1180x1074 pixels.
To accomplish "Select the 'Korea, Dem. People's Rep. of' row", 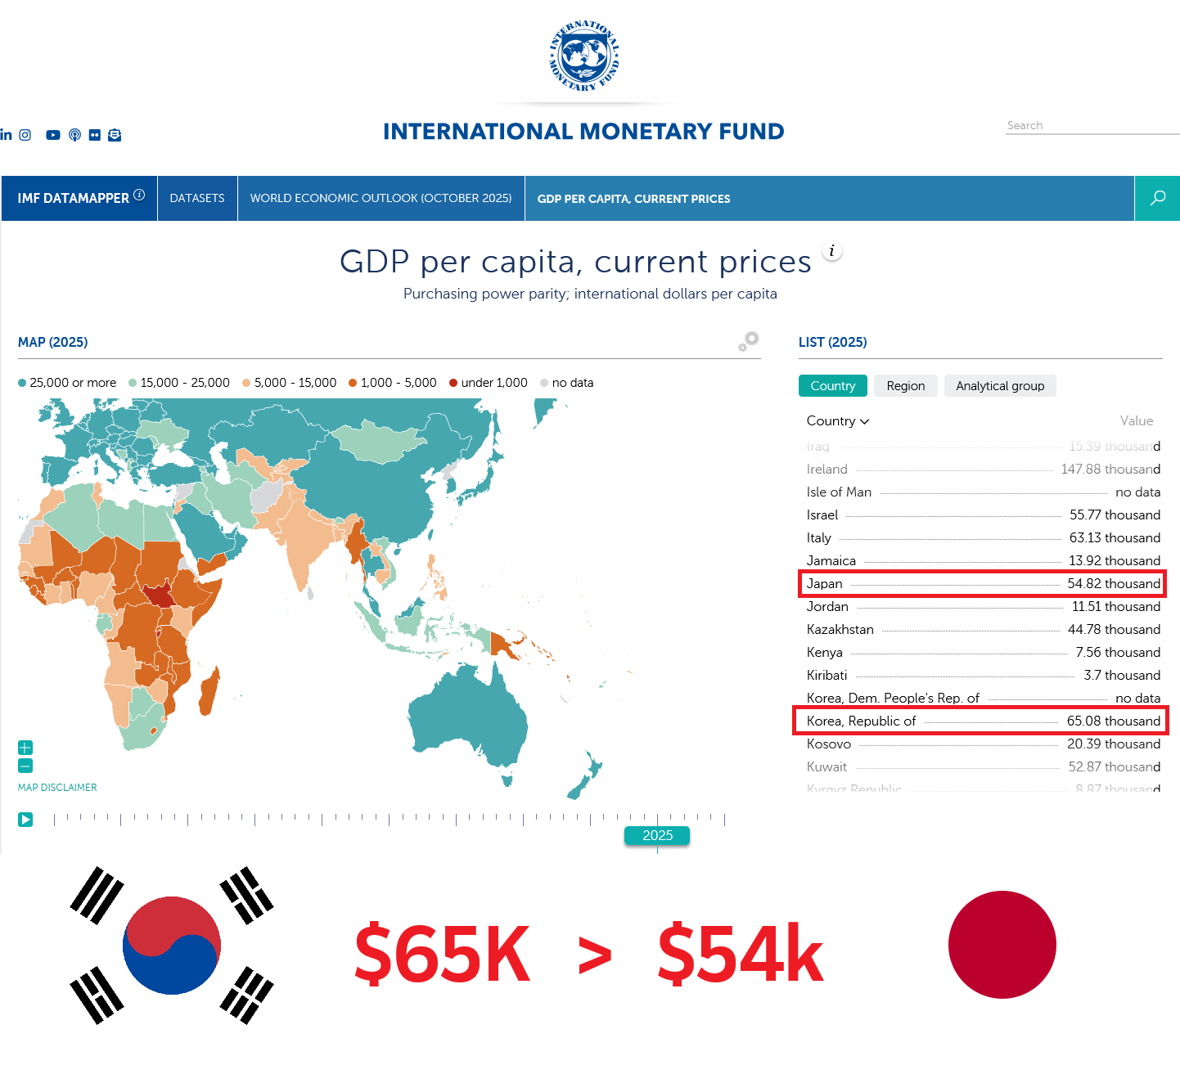I will [x=984, y=699].
